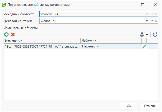Sort by the Действие column header
162x112 pixels.
click(x=111, y=41)
